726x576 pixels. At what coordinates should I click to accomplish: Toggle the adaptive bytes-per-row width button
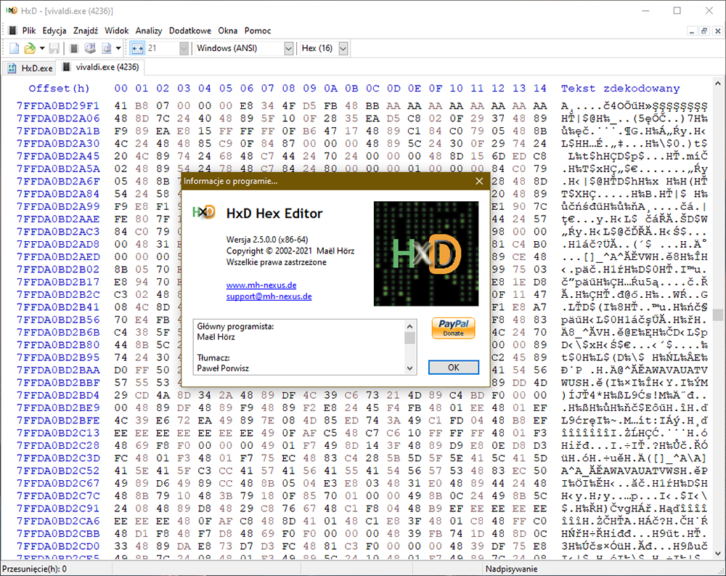pyautogui.click(x=137, y=48)
